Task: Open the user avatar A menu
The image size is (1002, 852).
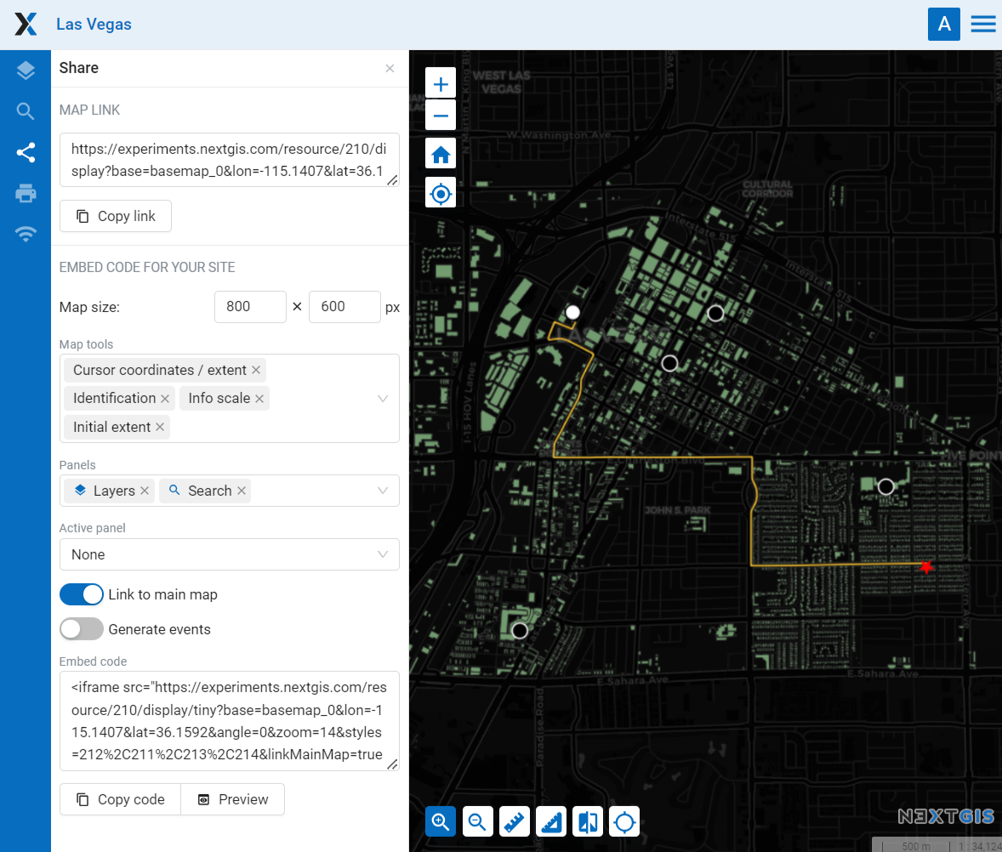Action: pos(944,25)
